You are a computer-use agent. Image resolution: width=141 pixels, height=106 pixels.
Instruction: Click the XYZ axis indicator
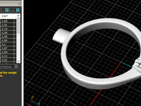tap(34, 101)
